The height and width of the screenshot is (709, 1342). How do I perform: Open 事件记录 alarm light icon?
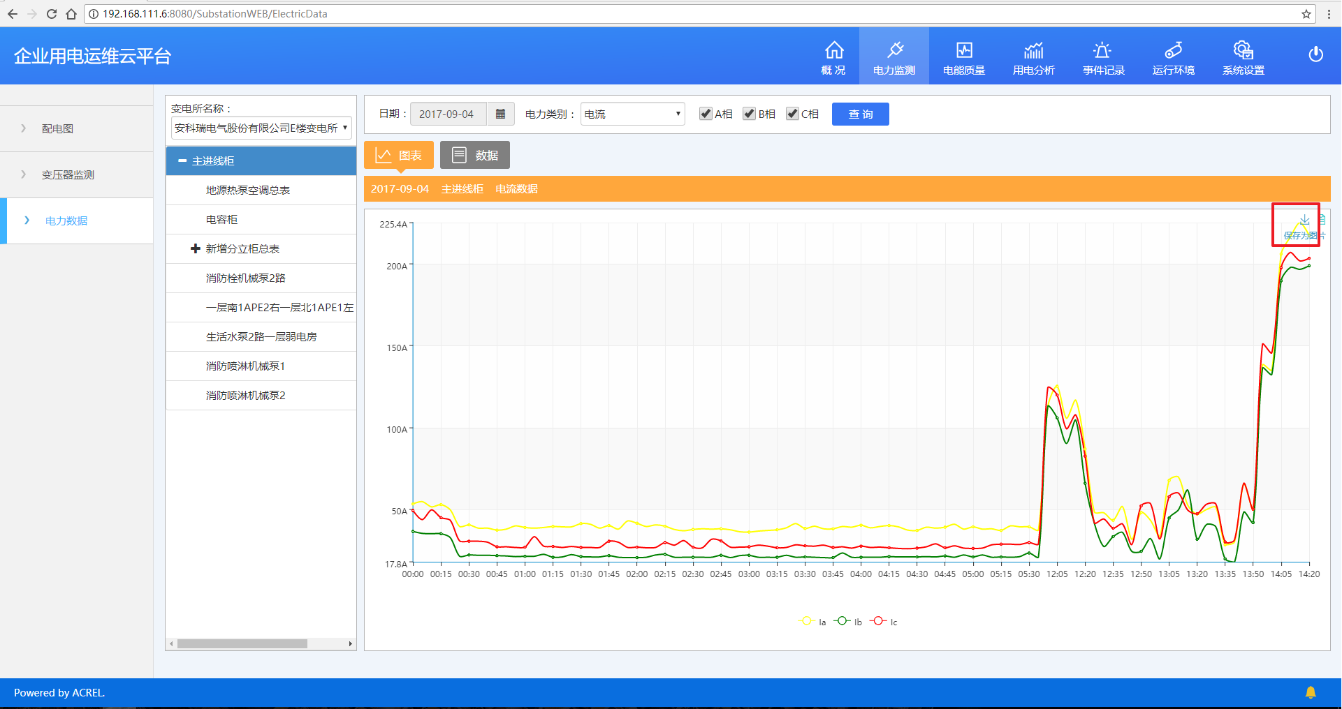tap(1102, 50)
